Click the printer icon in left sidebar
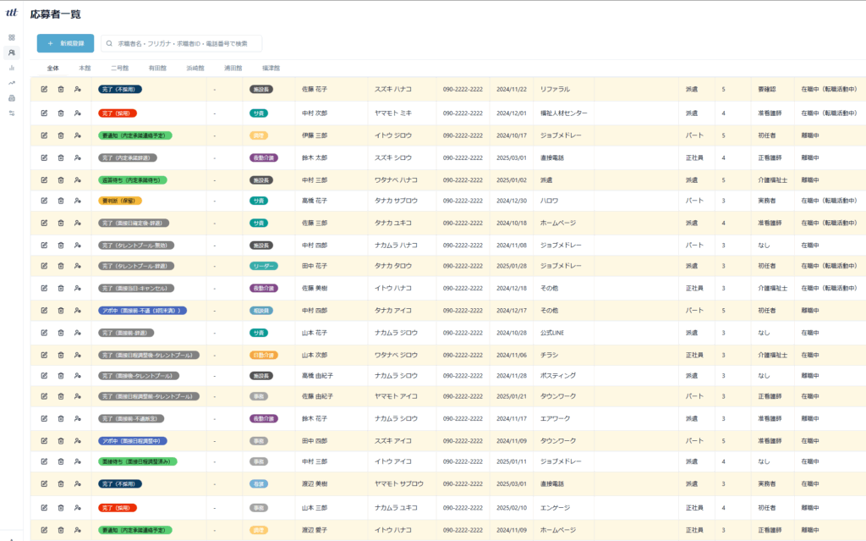The height and width of the screenshot is (541, 866). 12,98
